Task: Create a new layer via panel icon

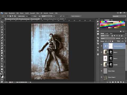Action: coord(121,82)
